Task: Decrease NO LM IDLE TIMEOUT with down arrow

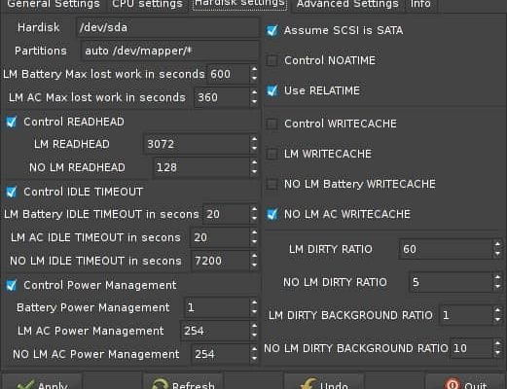Action: pyautogui.click(x=254, y=265)
